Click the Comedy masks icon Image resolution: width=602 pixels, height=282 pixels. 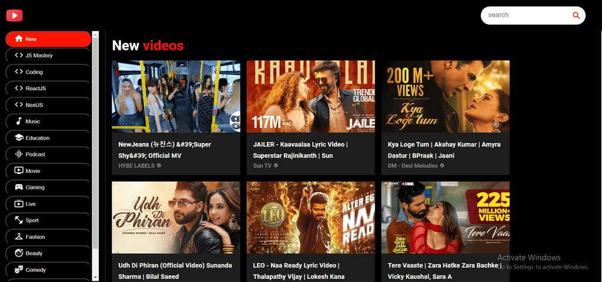tap(18, 269)
